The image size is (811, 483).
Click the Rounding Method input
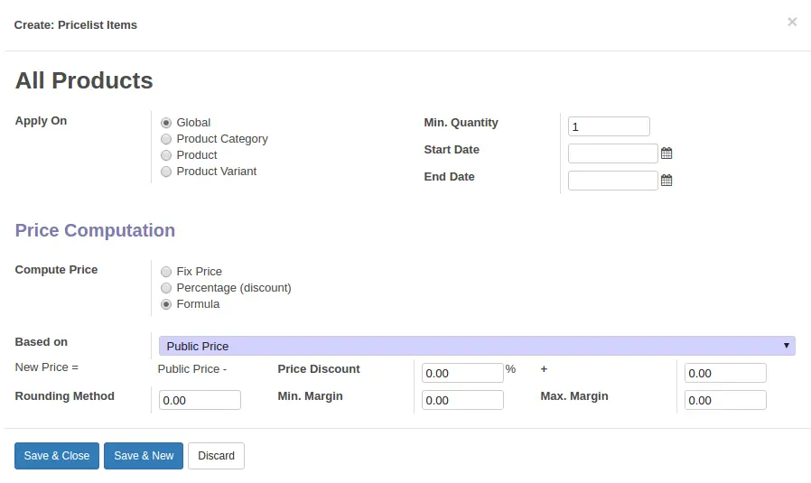200,400
